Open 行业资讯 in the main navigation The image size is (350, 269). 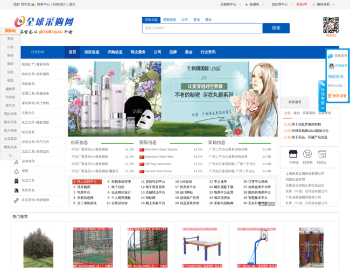point(208,52)
